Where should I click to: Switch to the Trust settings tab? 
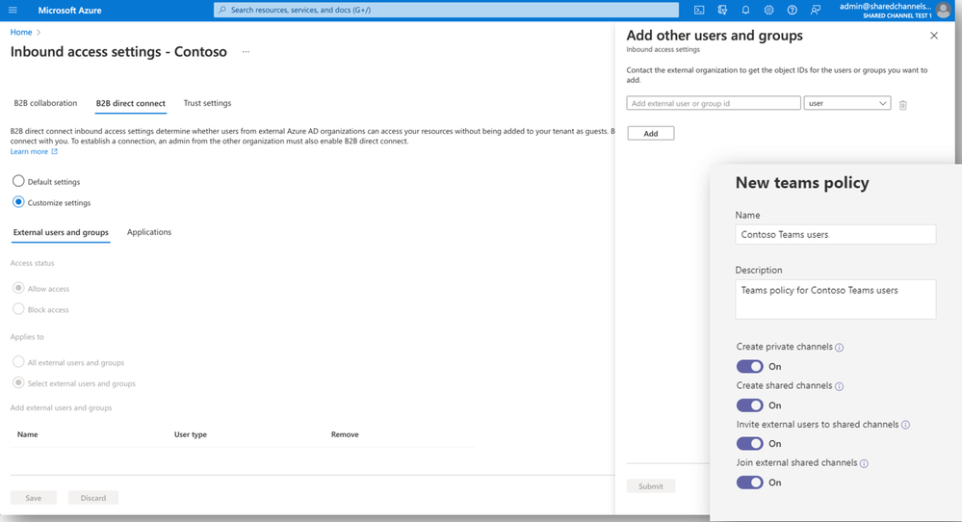click(x=207, y=103)
